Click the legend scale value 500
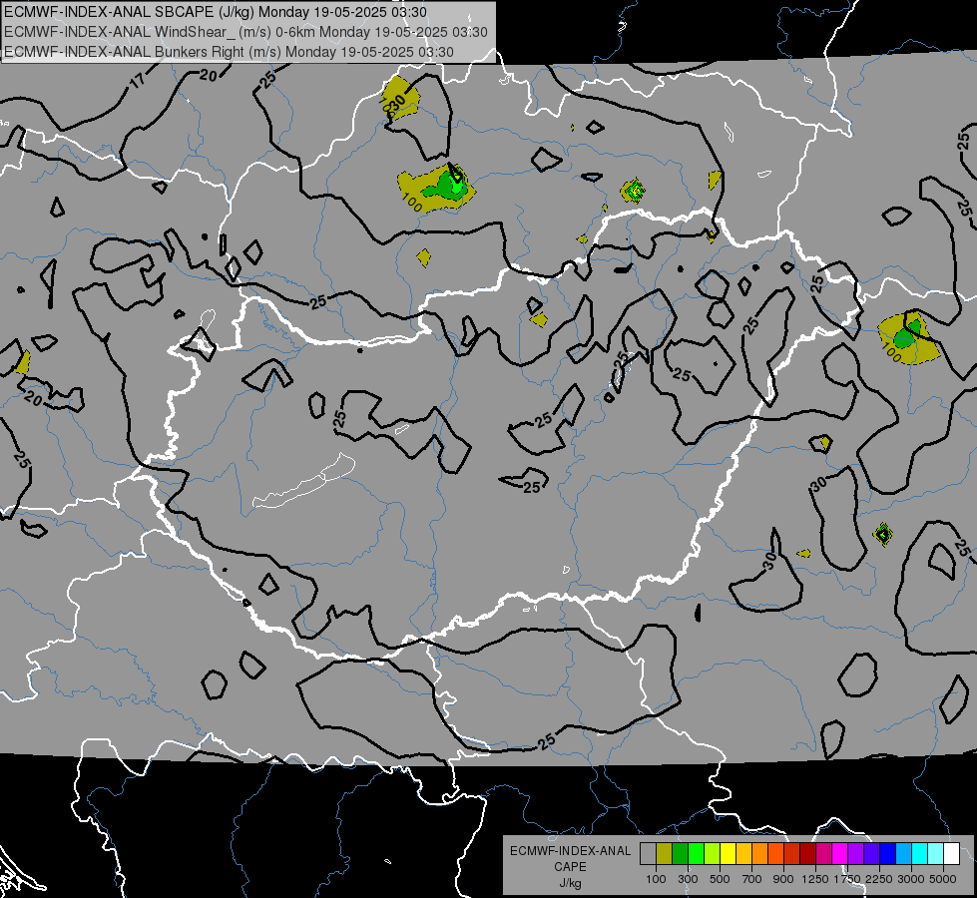 tap(720, 879)
